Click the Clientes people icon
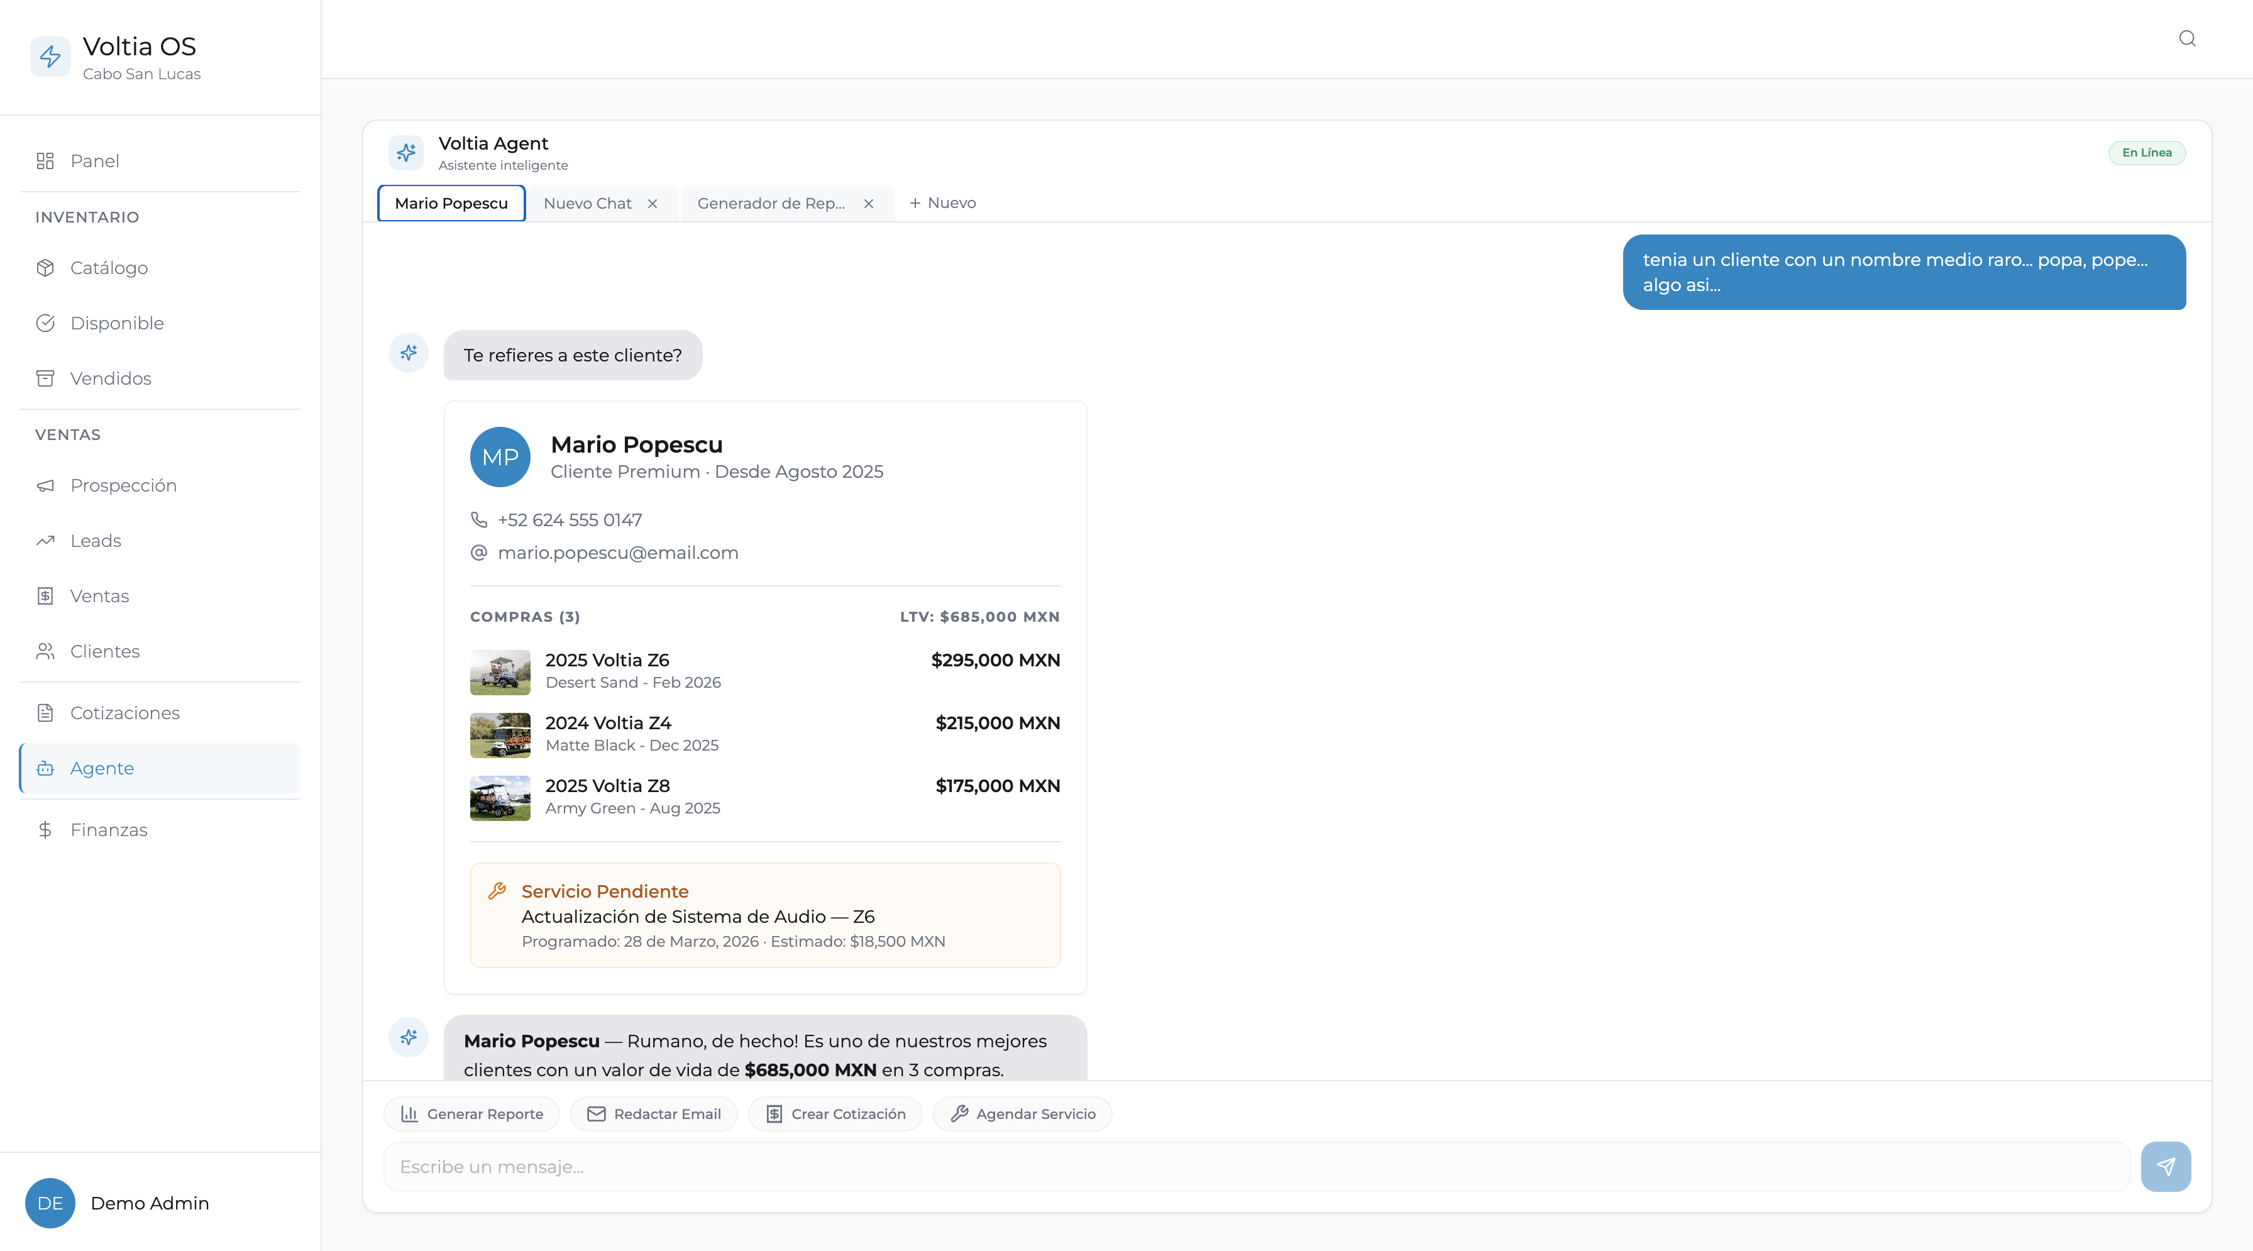 pyautogui.click(x=45, y=651)
